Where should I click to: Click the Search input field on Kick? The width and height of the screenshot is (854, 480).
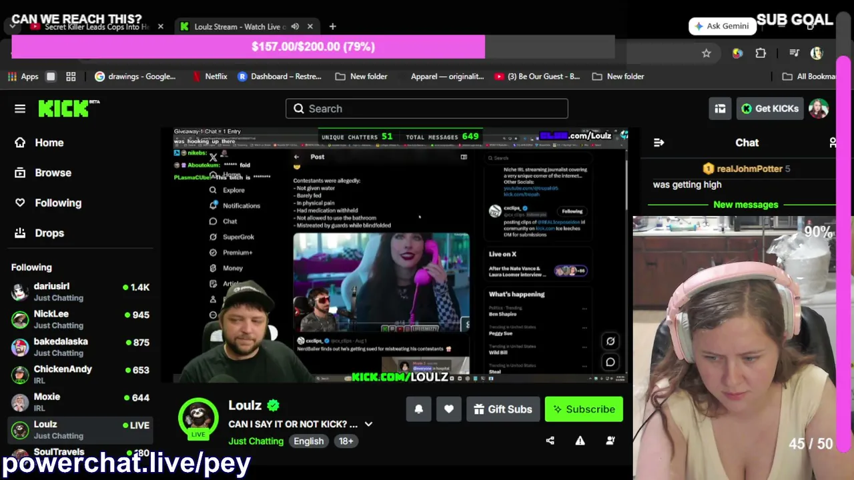(427, 109)
